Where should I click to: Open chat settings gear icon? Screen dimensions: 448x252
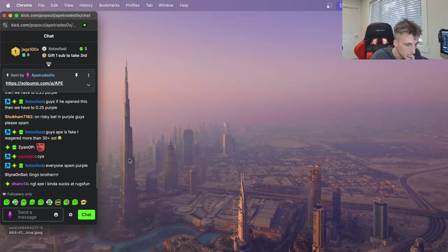tap(71, 215)
